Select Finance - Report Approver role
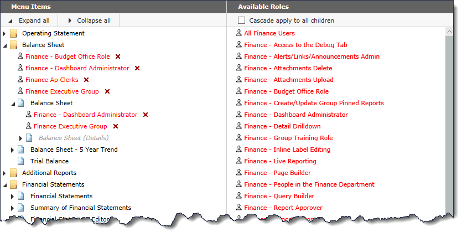 [x=283, y=208]
